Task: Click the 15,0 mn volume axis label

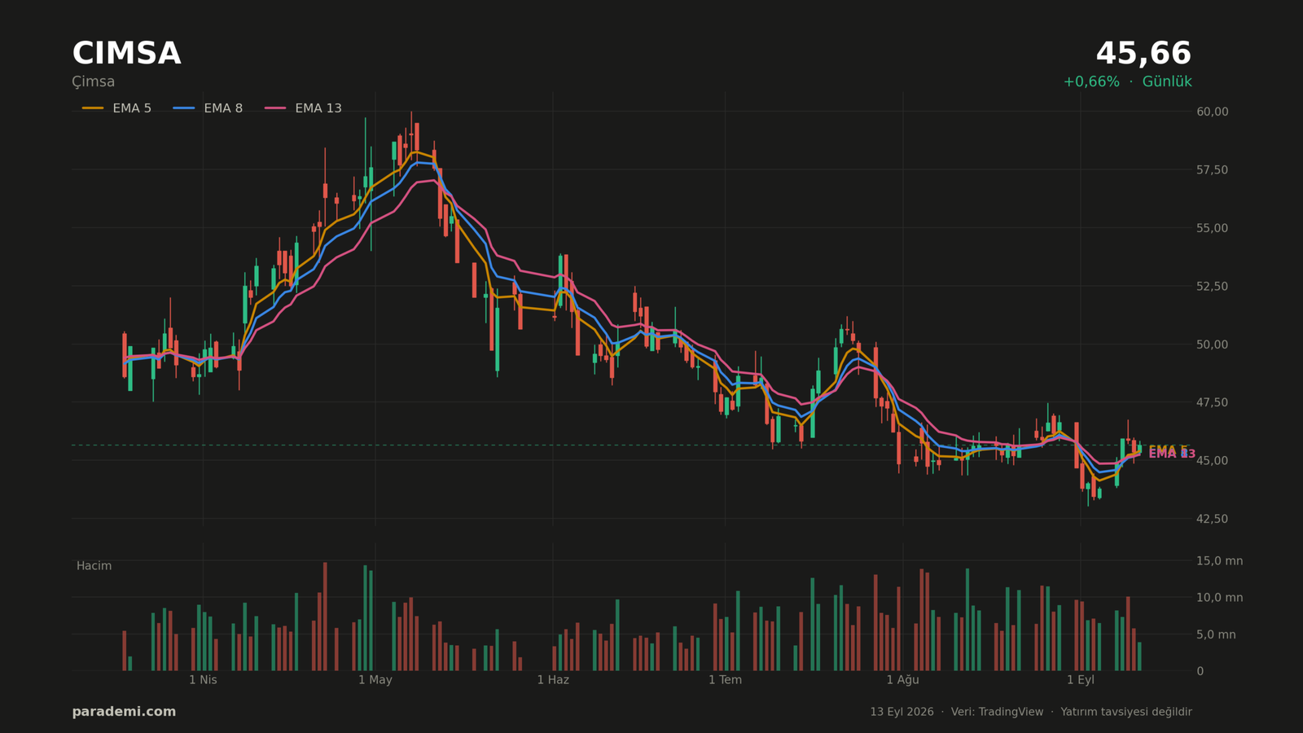Action: [x=1220, y=560]
